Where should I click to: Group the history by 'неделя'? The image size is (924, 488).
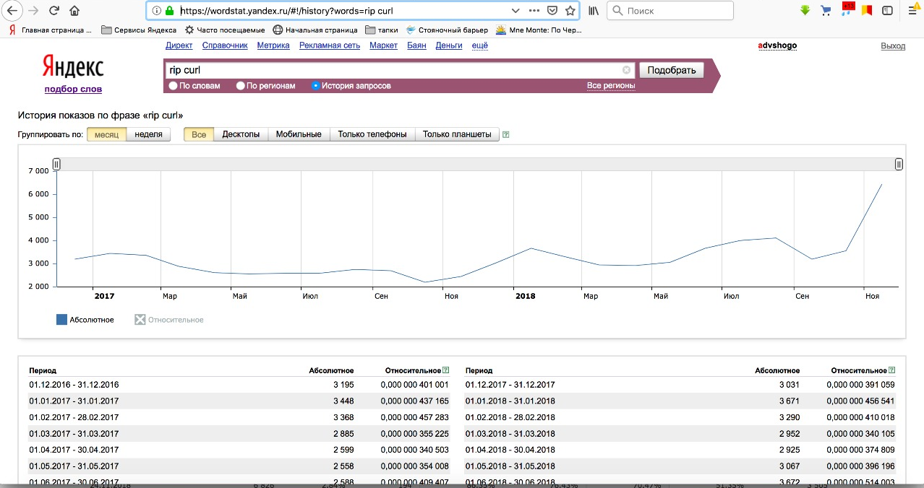click(148, 134)
